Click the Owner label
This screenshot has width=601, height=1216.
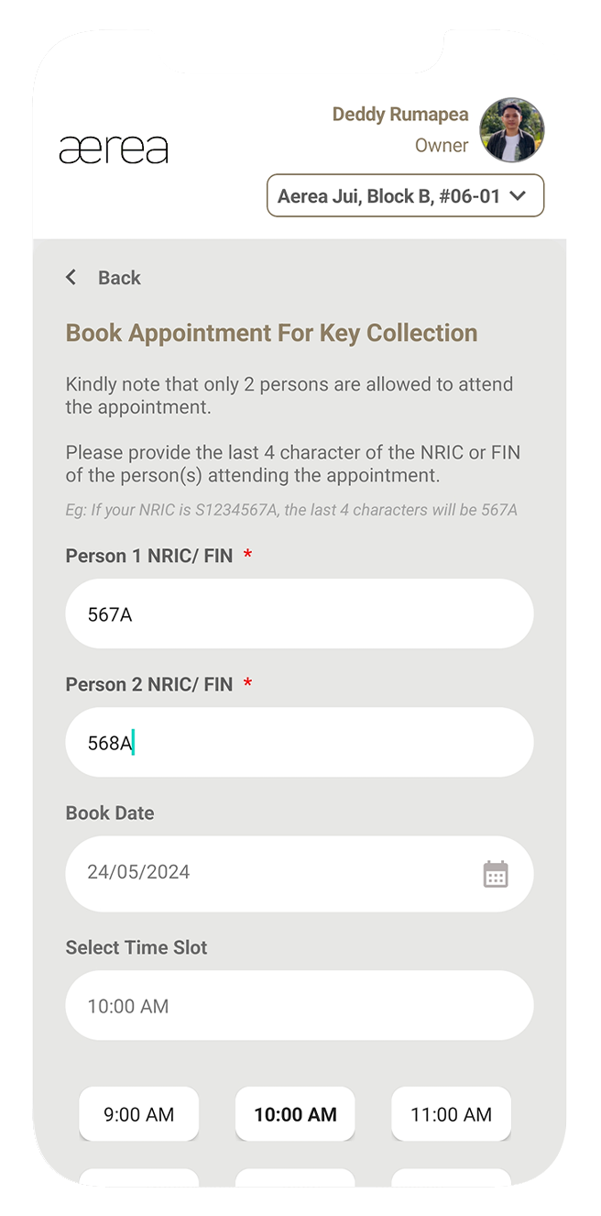coord(442,145)
